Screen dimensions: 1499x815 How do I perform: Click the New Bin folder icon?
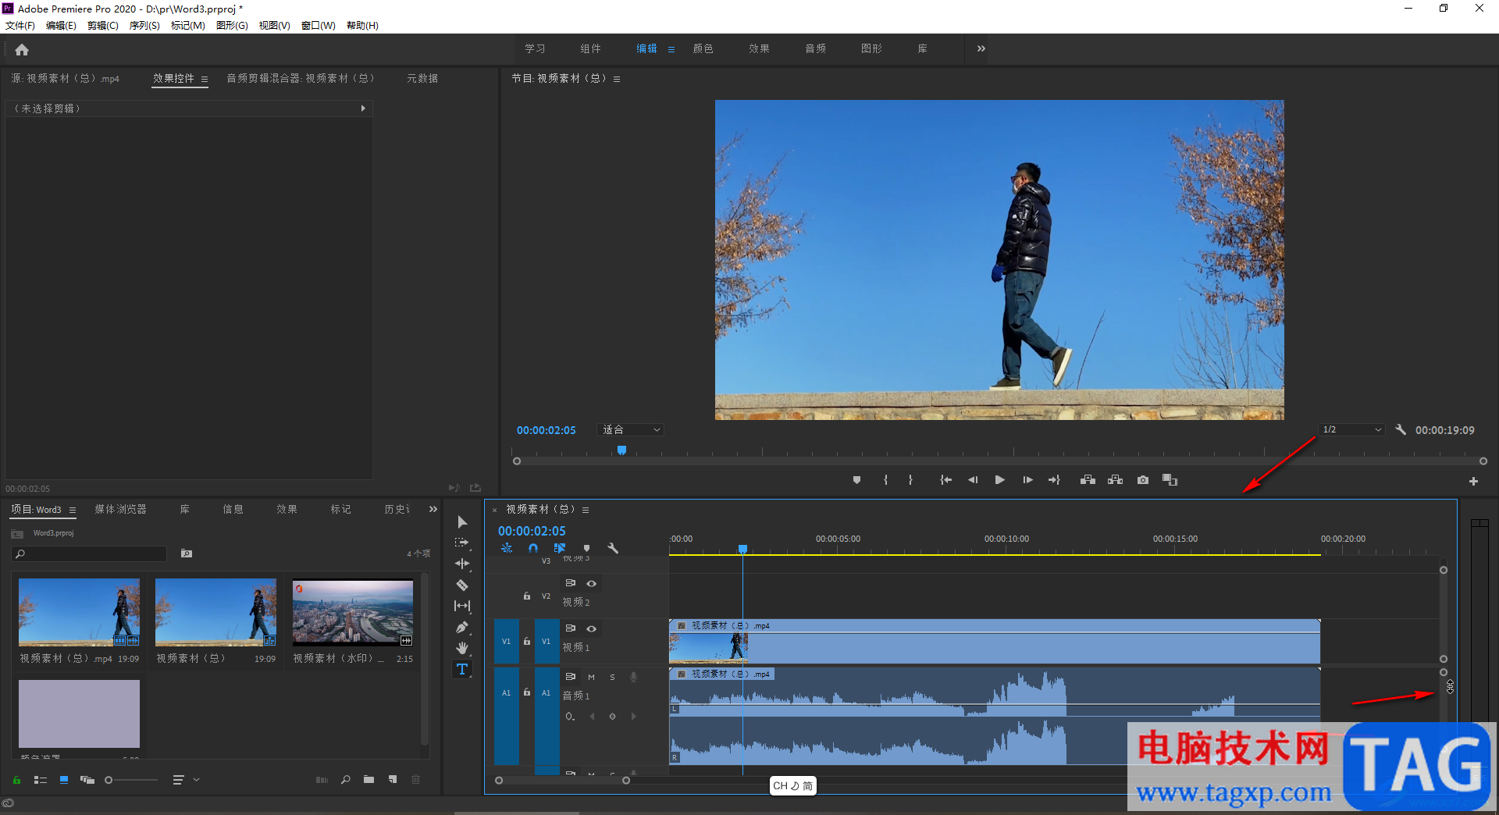(369, 779)
